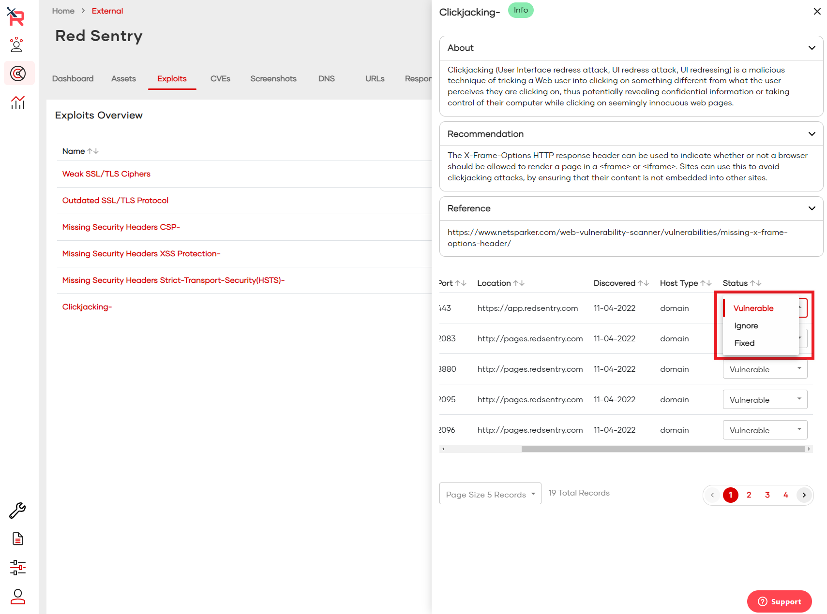
Task: Select the target scan sidebar icon
Action: [x=18, y=73]
